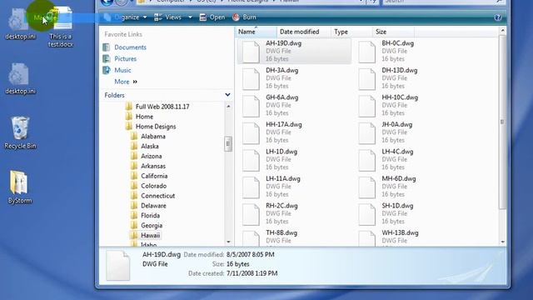Select the SH-1D.dwg file icon
The image size is (533, 300).
(x=366, y=214)
